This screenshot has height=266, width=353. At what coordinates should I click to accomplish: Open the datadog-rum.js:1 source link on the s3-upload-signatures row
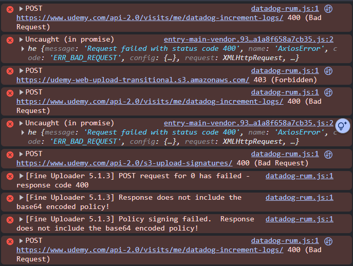(285, 154)
